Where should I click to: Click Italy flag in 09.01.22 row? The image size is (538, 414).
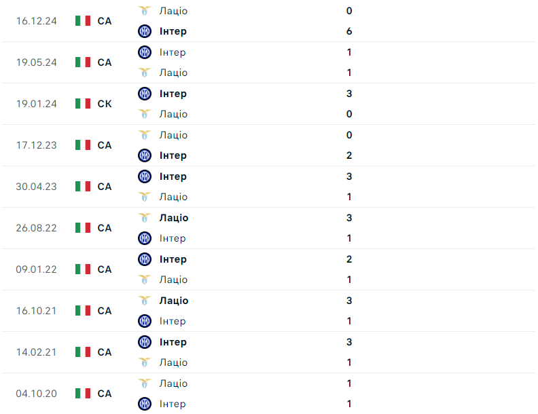tap(83, 269)
